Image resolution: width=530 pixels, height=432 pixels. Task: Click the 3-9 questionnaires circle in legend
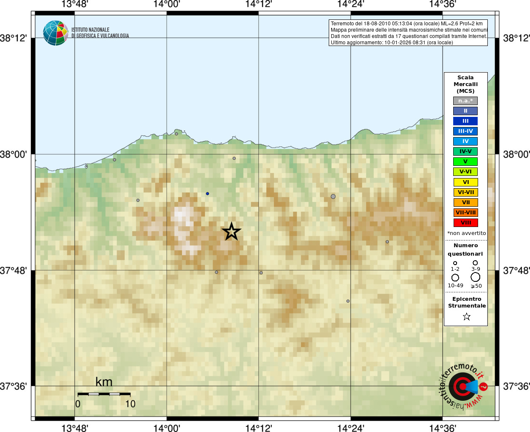point(475,263)
